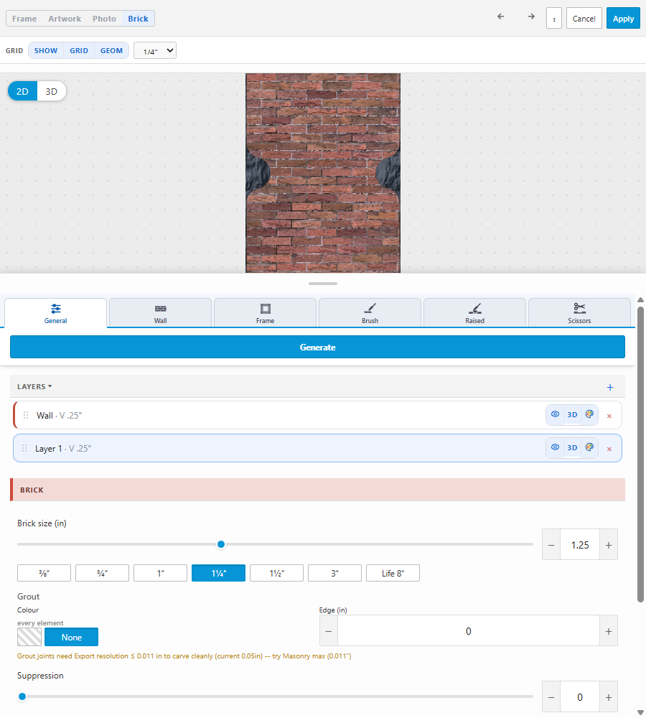Select the Raised tab
The width and height of the screenshot is (646, 718).
pyautogui.click(x=474, y=313)
